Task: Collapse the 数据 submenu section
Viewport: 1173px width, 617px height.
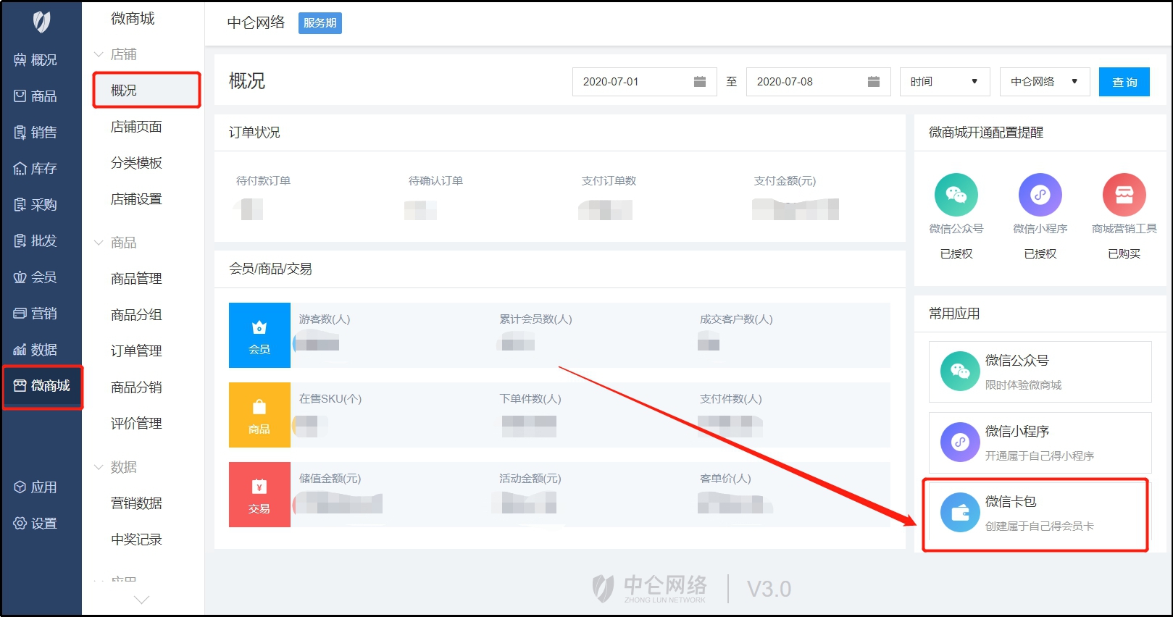Action: tap(99, 467)
